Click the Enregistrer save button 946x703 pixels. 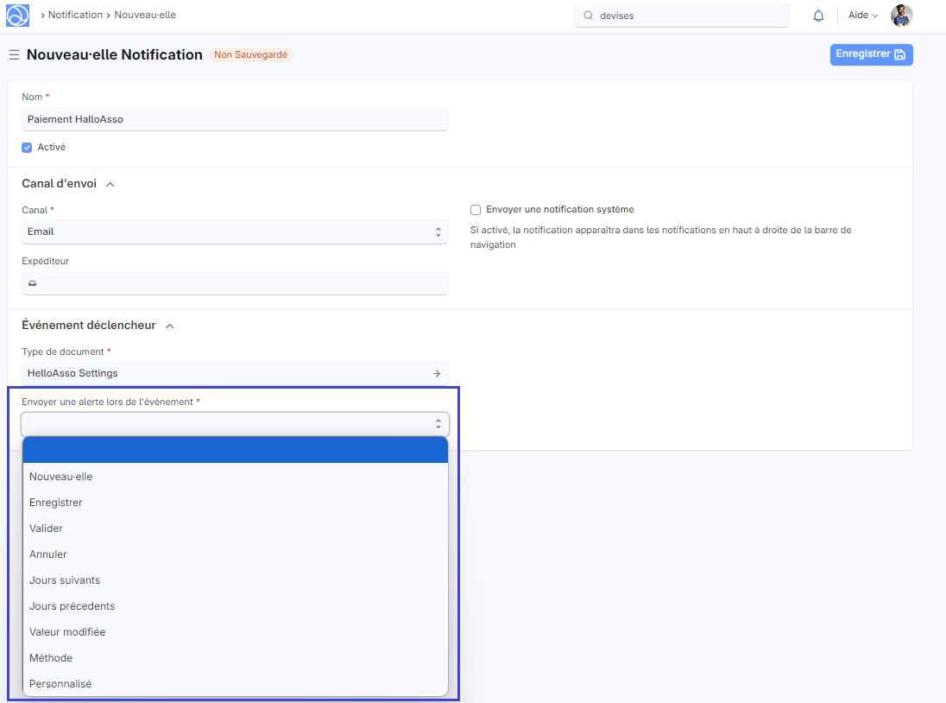tap(871, 54)
